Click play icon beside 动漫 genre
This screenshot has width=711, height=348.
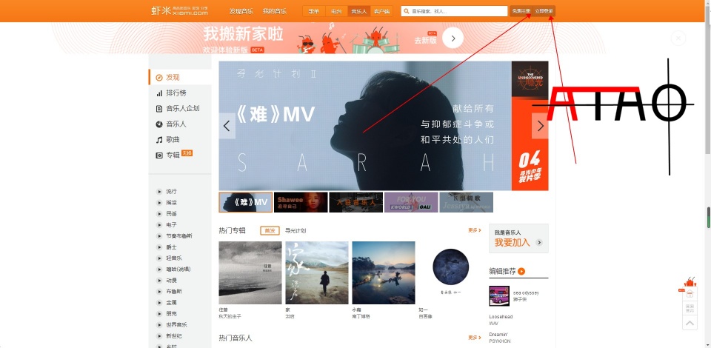(x=159, y=281)
